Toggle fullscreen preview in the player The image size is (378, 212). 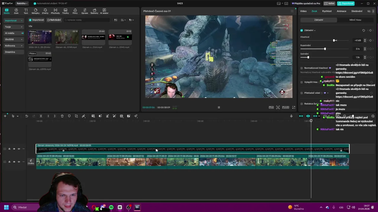[x=294, y=107]
